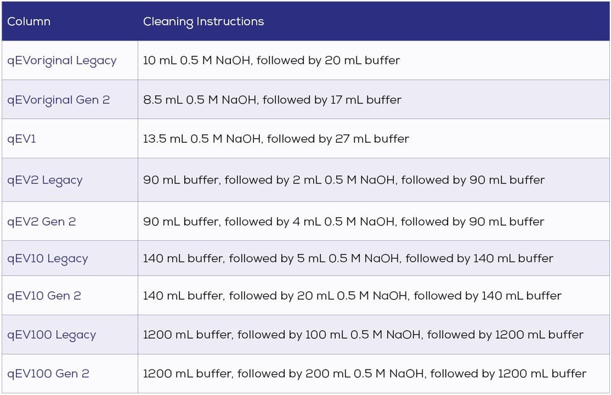Click the '8.5 mL 0.5 M NaOH' instruction

tap(272, 100)
